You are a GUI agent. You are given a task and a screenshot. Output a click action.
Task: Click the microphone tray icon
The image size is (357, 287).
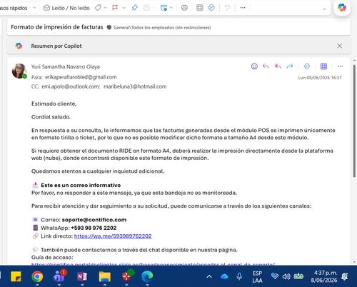click(x=239, y=276)
